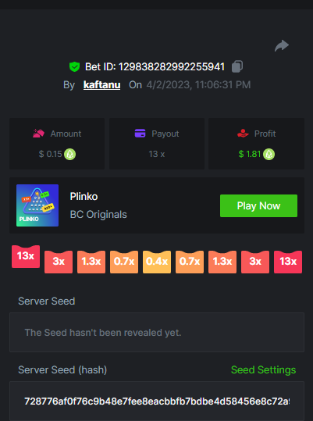
Task: Click the green verified shield icon
Action: [74, 66]
